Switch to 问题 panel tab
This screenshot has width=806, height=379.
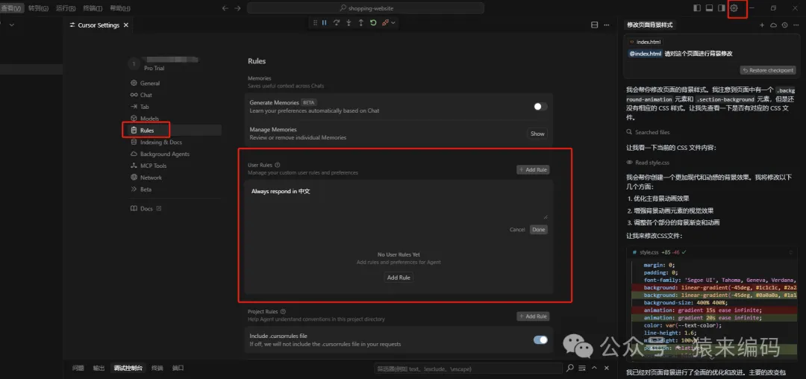point(78,369)
